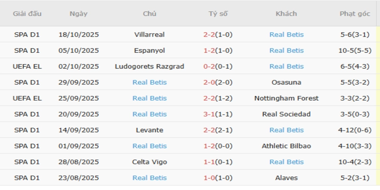Click the Phạt góc column header
This screenshot has width=380, height=190.
(355, 14)
